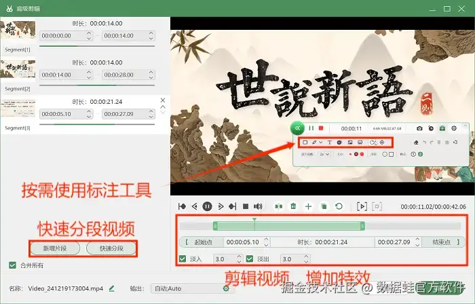
Task: Stop playback with the square icon
Action: point(246,206)
